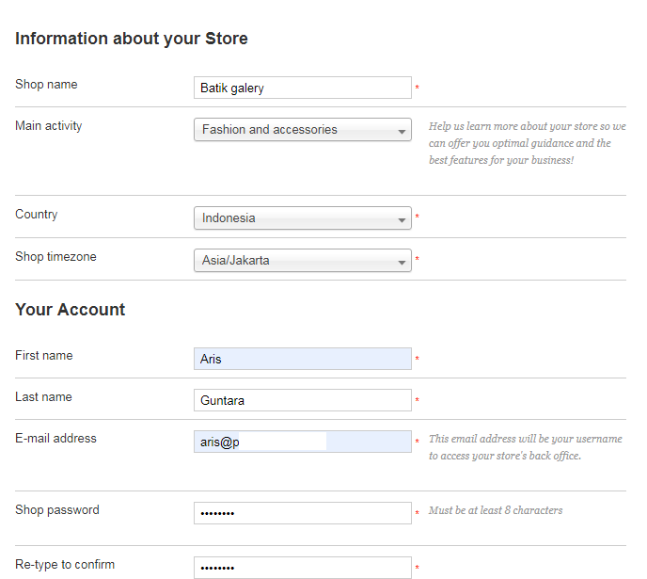647x579 pixels.
Task: Click the Information about your Store heading
Action: click(x=132, y=39)
